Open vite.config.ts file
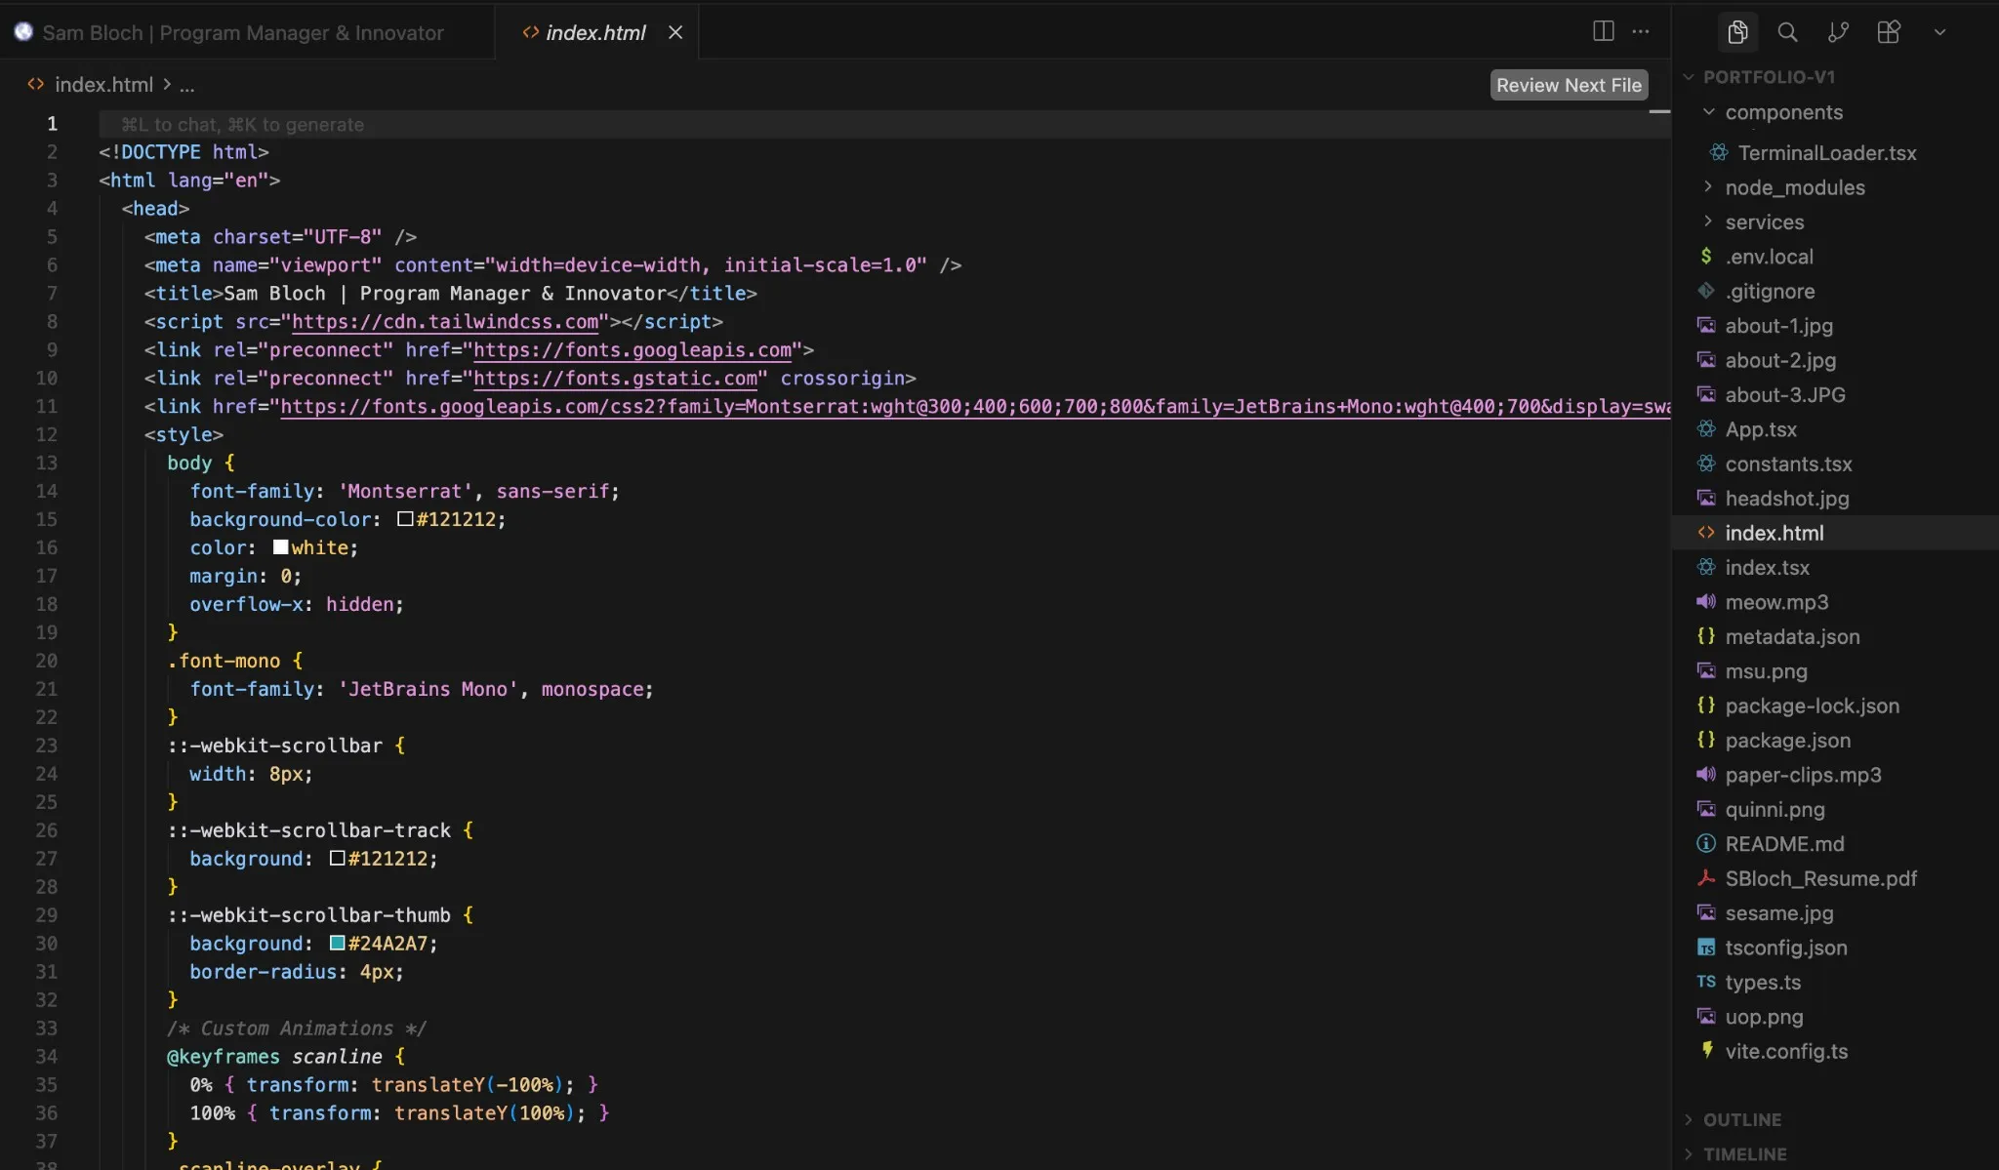This screenshot has width=1999, height=1170. pos(1786,1052)
